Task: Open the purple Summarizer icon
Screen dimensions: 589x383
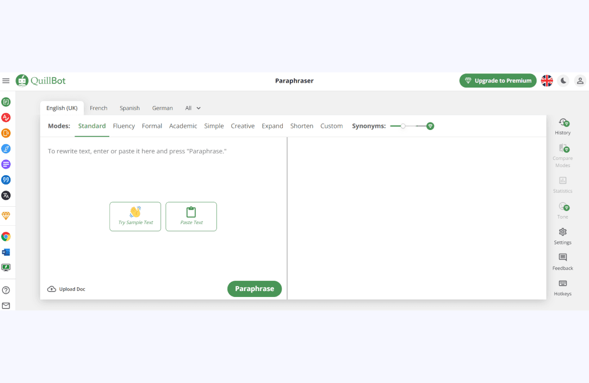Action: (6, 164)
